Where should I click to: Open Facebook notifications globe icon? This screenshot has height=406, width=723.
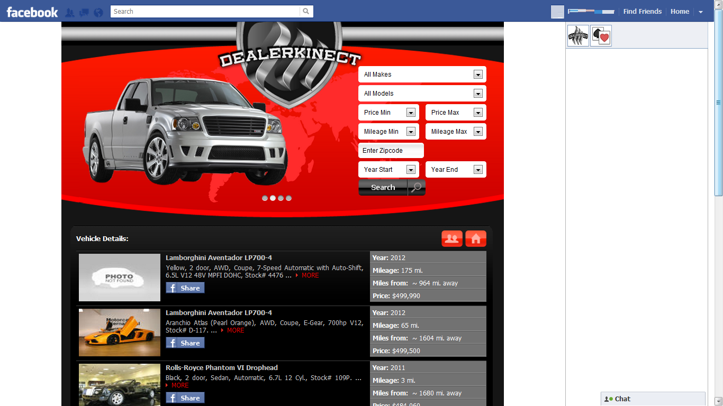click(98, 12)
